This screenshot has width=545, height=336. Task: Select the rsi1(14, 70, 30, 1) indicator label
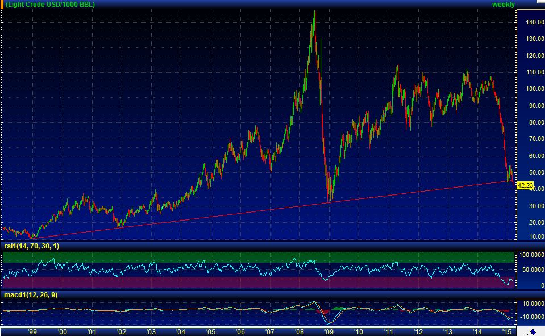pos(31,246)
